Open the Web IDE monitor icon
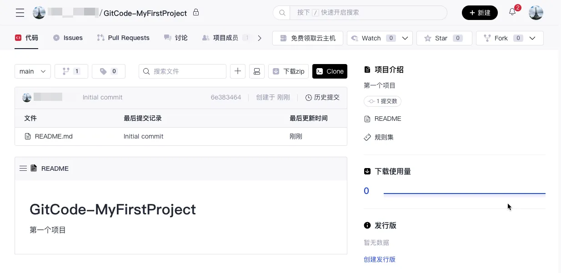The image size is (561, 273). 256,71
